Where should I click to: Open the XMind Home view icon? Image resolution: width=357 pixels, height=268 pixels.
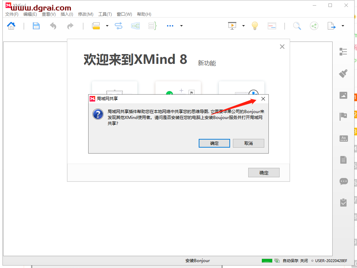pyautogui.click(x=11, y=26)
